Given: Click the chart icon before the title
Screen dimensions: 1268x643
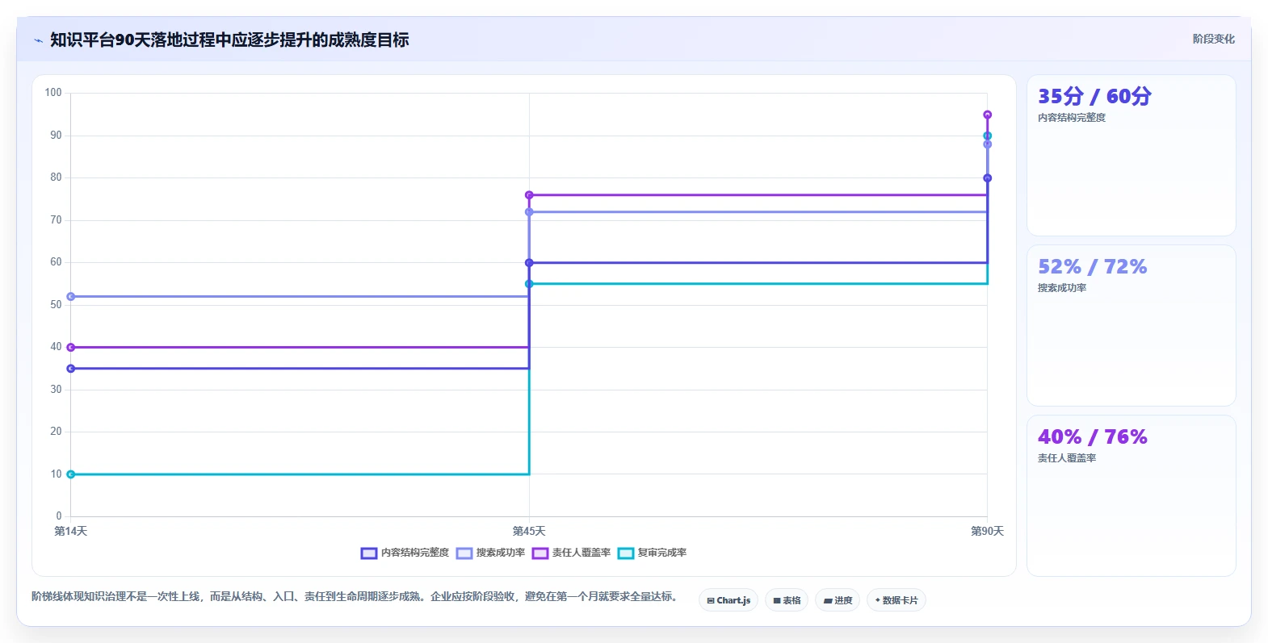Looking at the screenshot, I should coord(38,40).
